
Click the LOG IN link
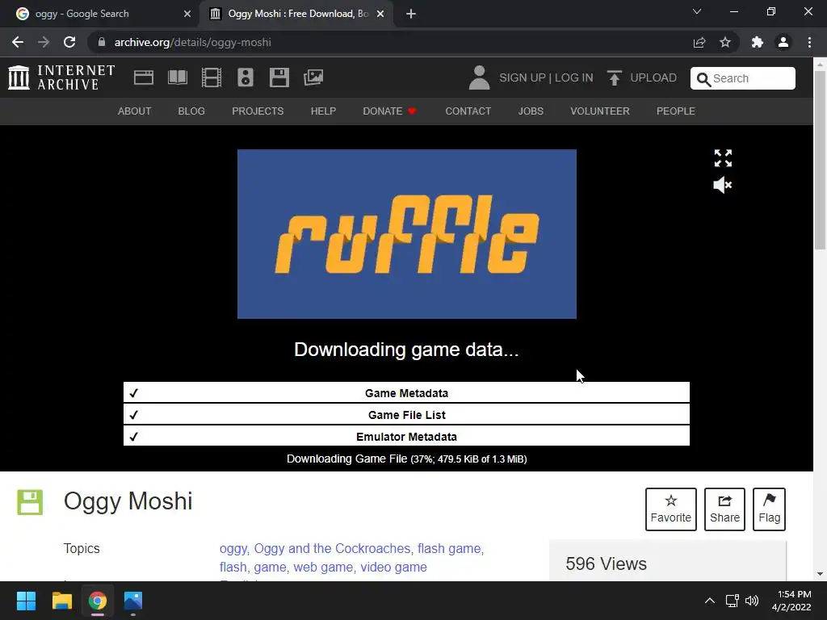[x=574, y=78]
